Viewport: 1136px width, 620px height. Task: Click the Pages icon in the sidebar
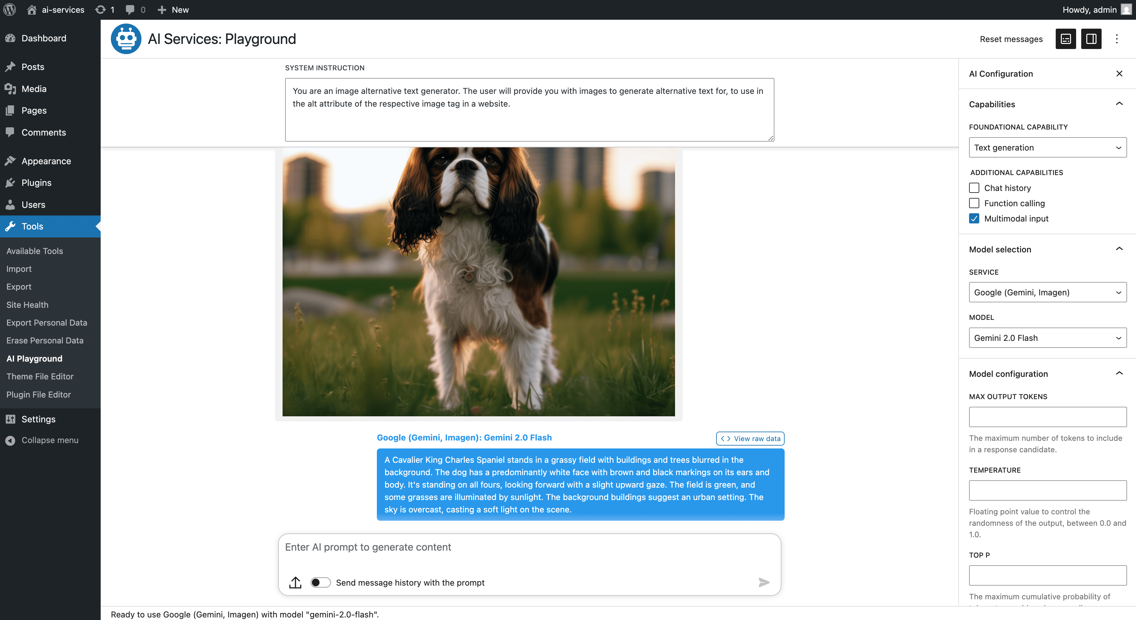(10, 110)
